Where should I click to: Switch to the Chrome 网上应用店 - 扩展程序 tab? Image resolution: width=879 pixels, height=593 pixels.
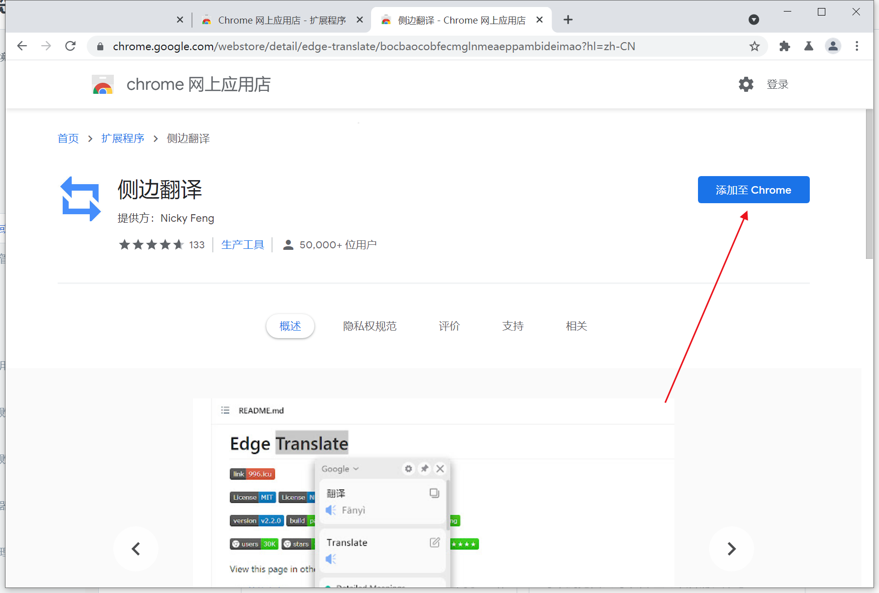282,20
